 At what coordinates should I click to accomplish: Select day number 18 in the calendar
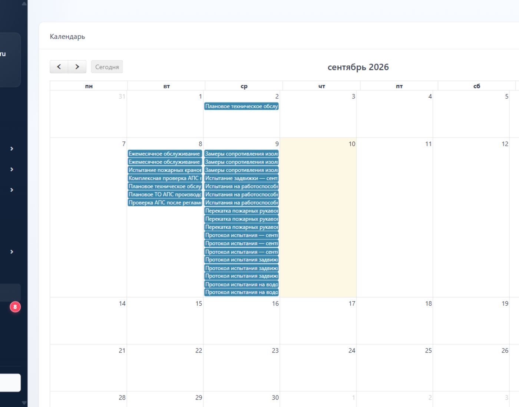[429, 303]
